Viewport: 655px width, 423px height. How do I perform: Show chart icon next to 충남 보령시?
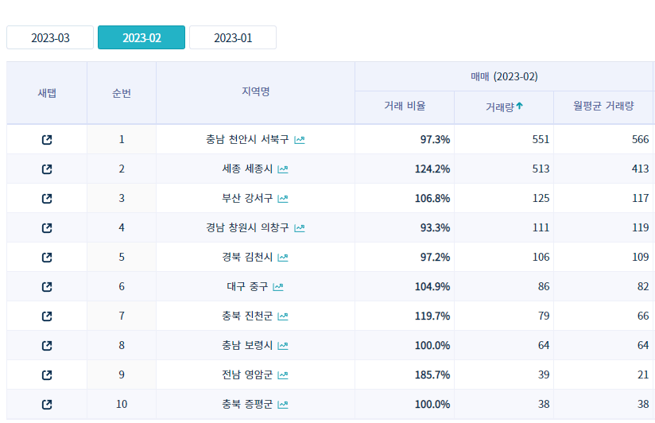283,346
